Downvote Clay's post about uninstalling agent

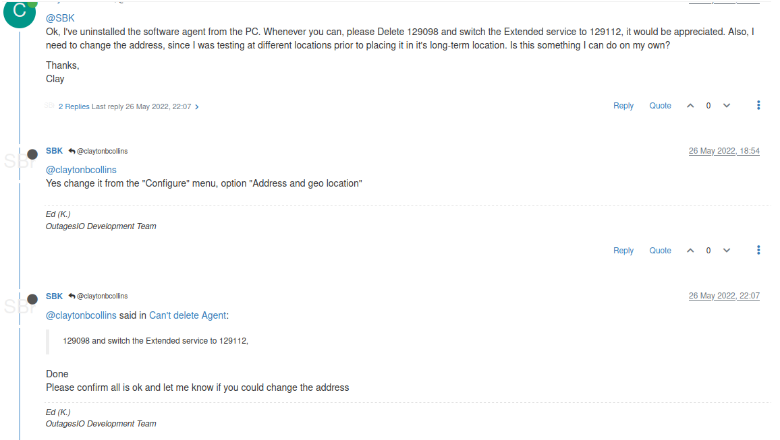click(x=727, y=106)
